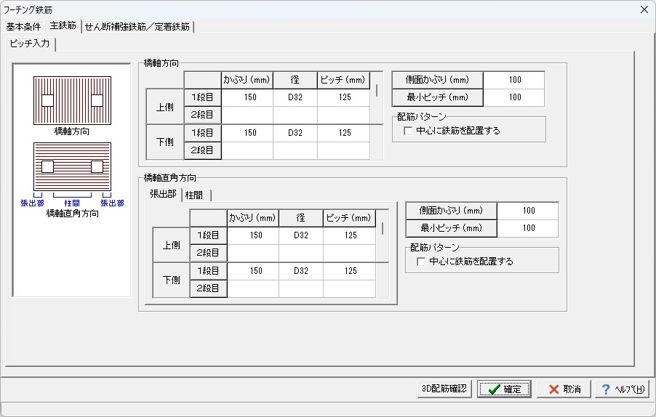Select 橋軸方向 下側 1段目 ピッチ cell 125
656x417 pixels.
(x=344, y=133)
